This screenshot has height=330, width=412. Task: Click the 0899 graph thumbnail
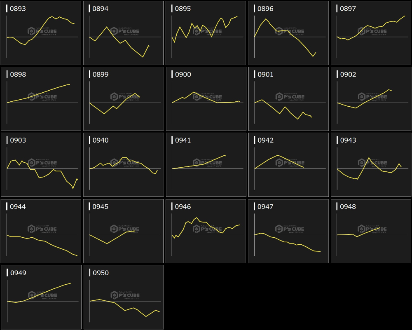click(123, 99)
